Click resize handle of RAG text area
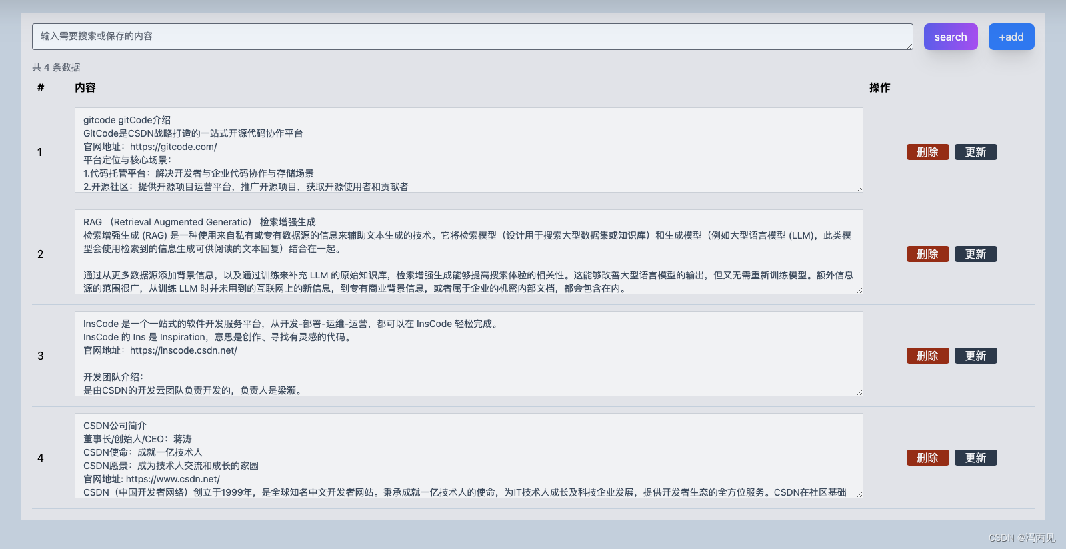The image size is (1066, 549). pyautogui.click(x=859, y=290)
